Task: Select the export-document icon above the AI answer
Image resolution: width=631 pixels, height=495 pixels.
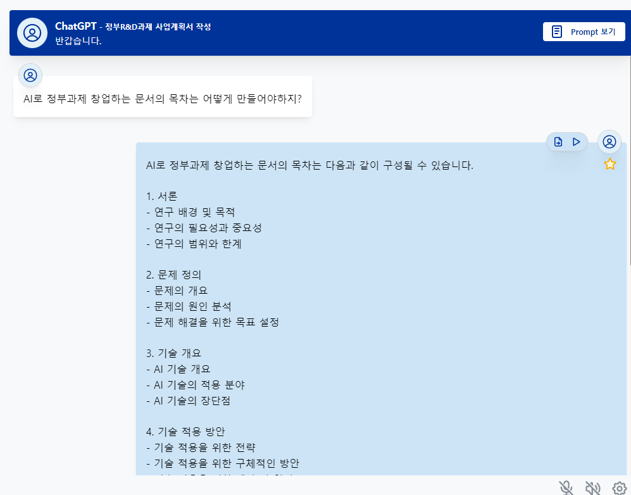Action: 556,142
